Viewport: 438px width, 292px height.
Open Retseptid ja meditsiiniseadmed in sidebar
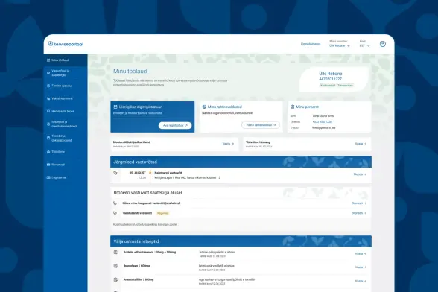[x=66, y=124]
